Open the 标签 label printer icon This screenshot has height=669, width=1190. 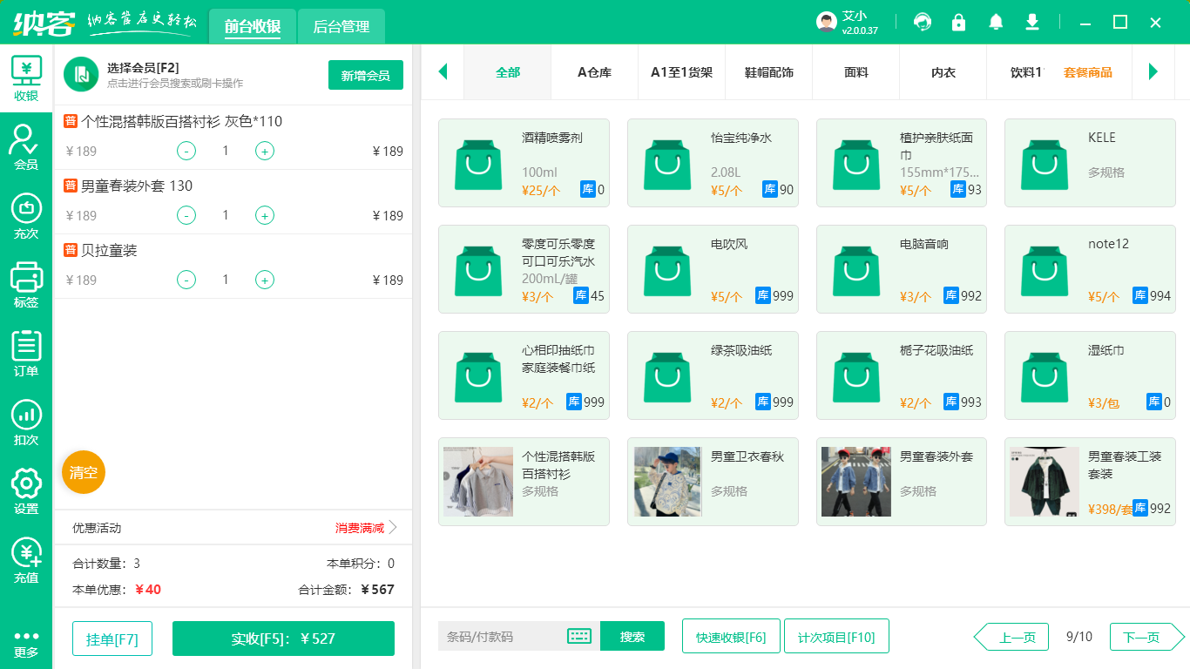(26, 285)
